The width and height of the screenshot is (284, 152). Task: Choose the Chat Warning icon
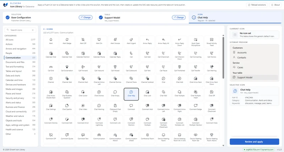[x=99, y=108]
